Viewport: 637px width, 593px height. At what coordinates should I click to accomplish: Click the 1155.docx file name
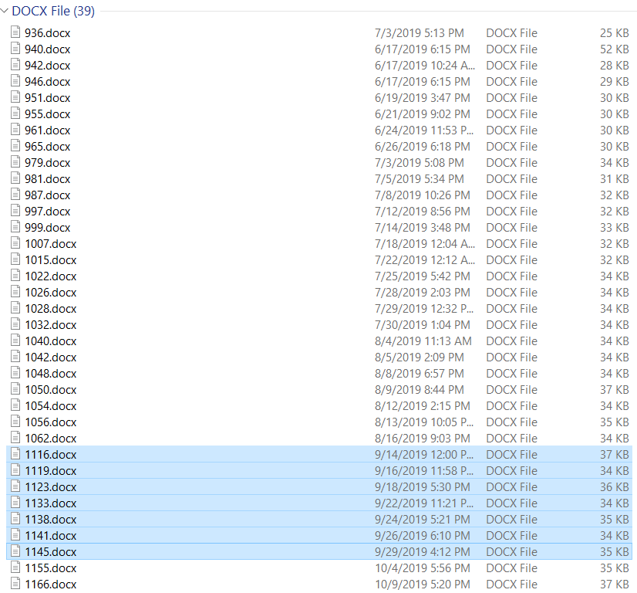[50, 568]
